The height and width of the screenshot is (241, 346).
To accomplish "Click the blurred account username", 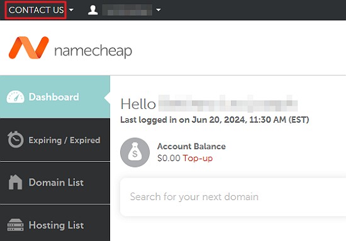I will [x=127, y=10].
